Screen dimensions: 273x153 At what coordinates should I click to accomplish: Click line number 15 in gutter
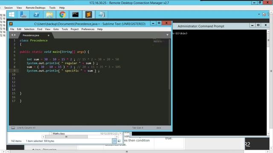14,93
